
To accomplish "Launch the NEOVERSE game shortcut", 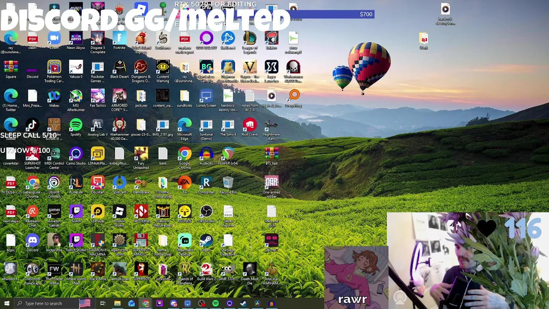I will pyautogui.click(x=141, y=213).
